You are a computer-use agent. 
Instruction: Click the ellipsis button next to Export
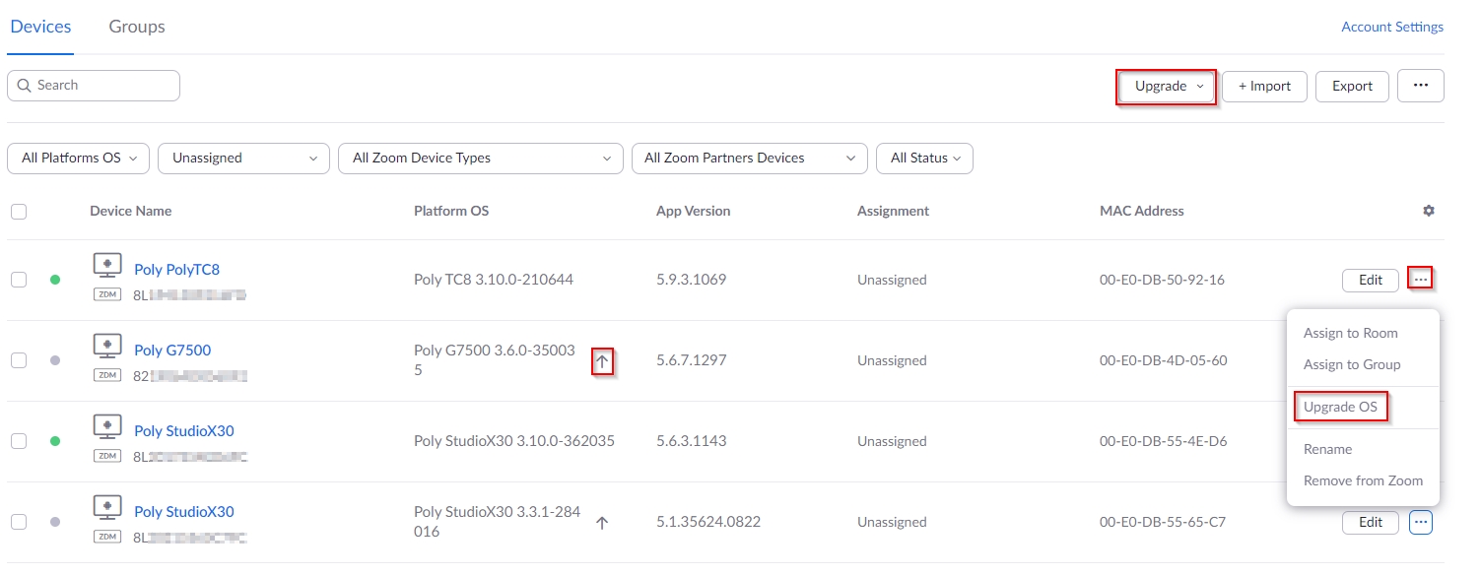[1420, 86]
